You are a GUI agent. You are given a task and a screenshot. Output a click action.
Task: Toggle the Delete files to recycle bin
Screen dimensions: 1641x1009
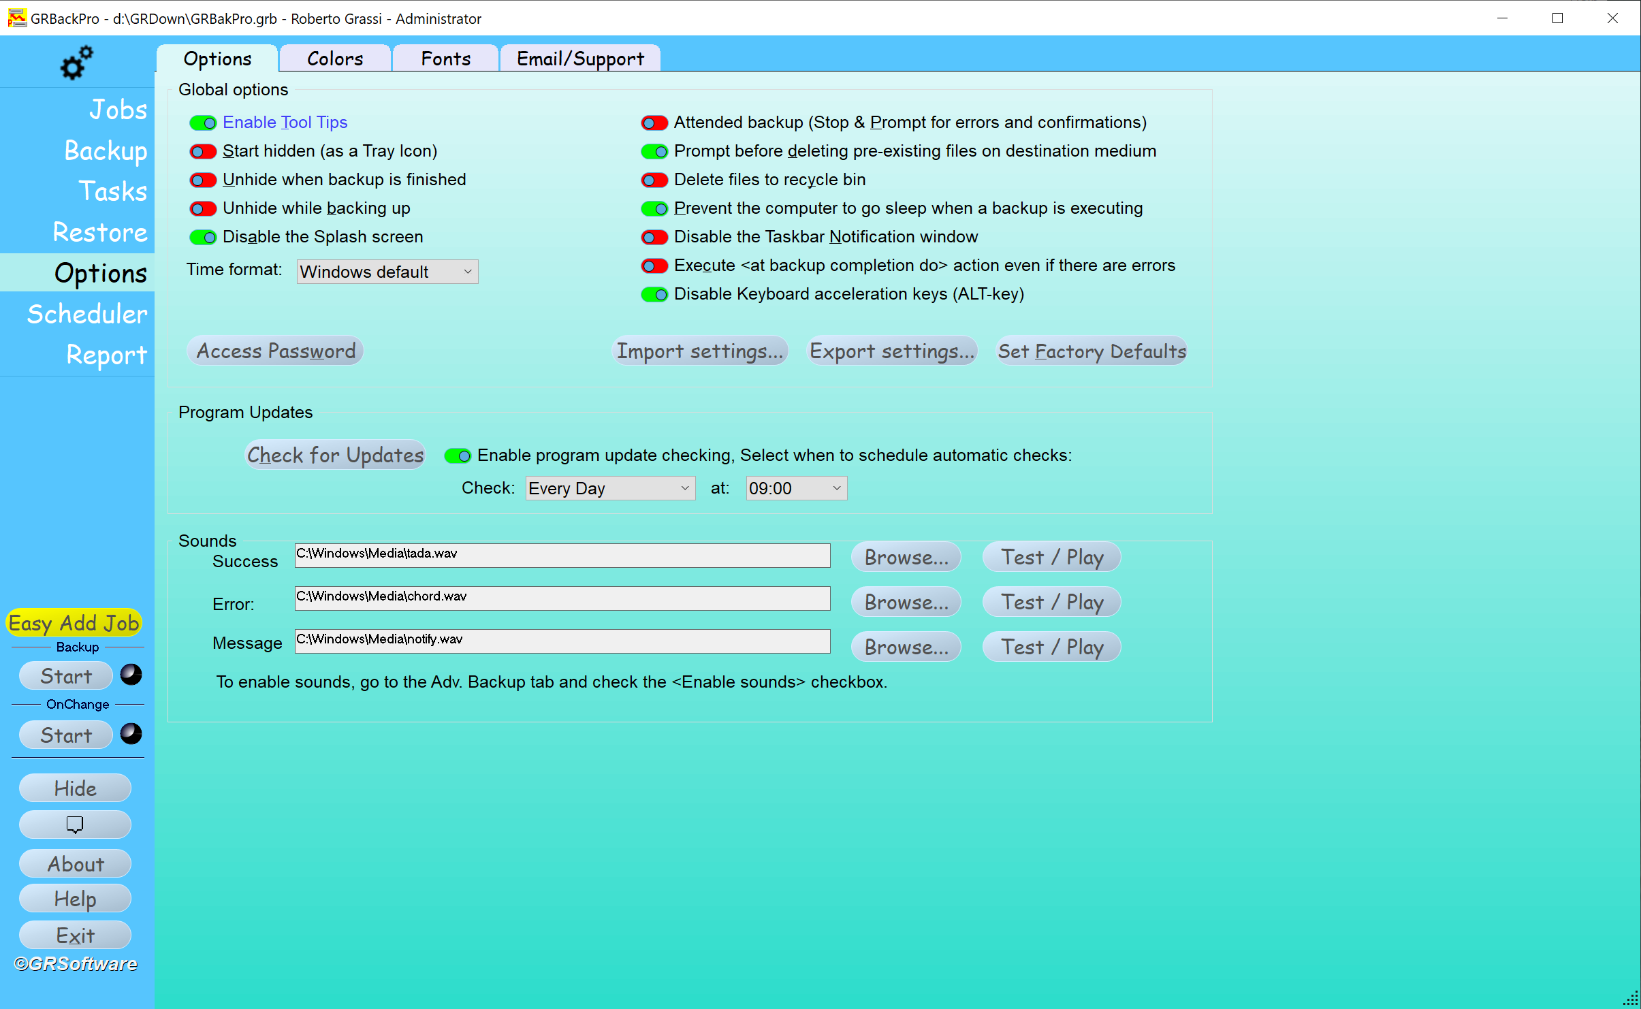653,179
